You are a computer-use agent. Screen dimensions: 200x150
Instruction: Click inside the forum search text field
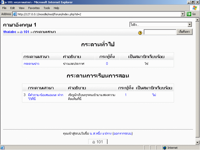(160, 32)
